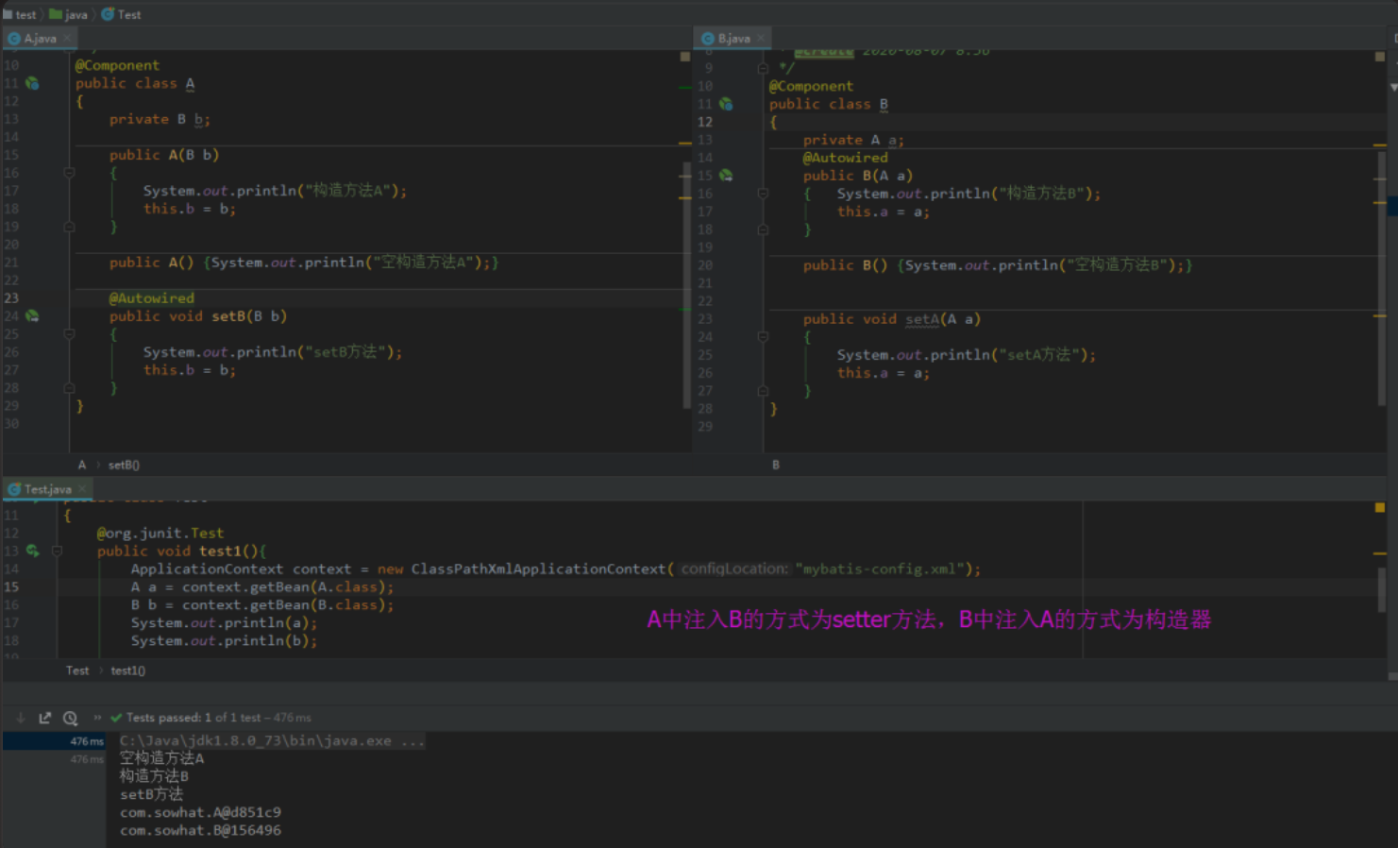
Task: Open the test history clock icon
Action: pyautogui.click(x=70, y=718)
